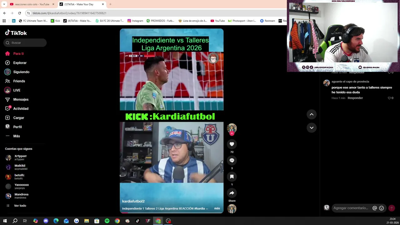Image resolution: width=400 pixels, height=225 pixels.
Task: Open Spotify from the taskbar
Action: click(x=107, y=221)
